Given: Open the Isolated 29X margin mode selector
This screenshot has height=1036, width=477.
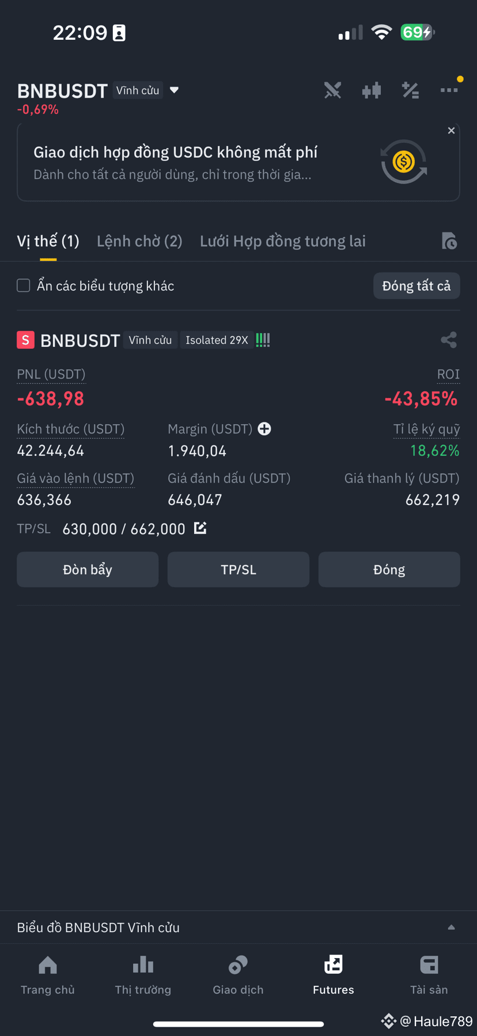Looking at the screenshot, I should [217, 340].
